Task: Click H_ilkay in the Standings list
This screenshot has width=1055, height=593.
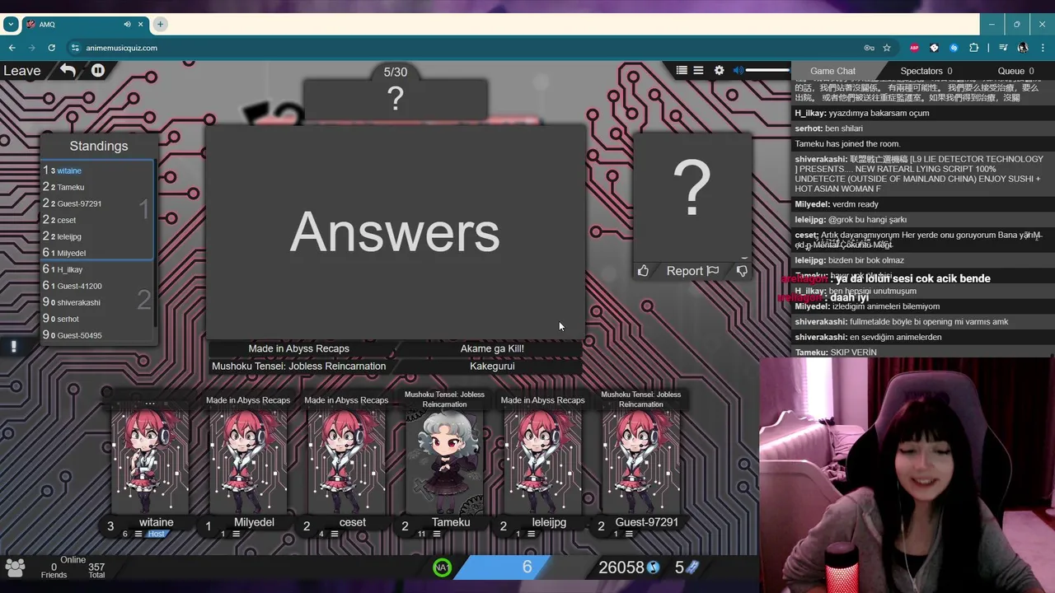Action: (70, 269)
